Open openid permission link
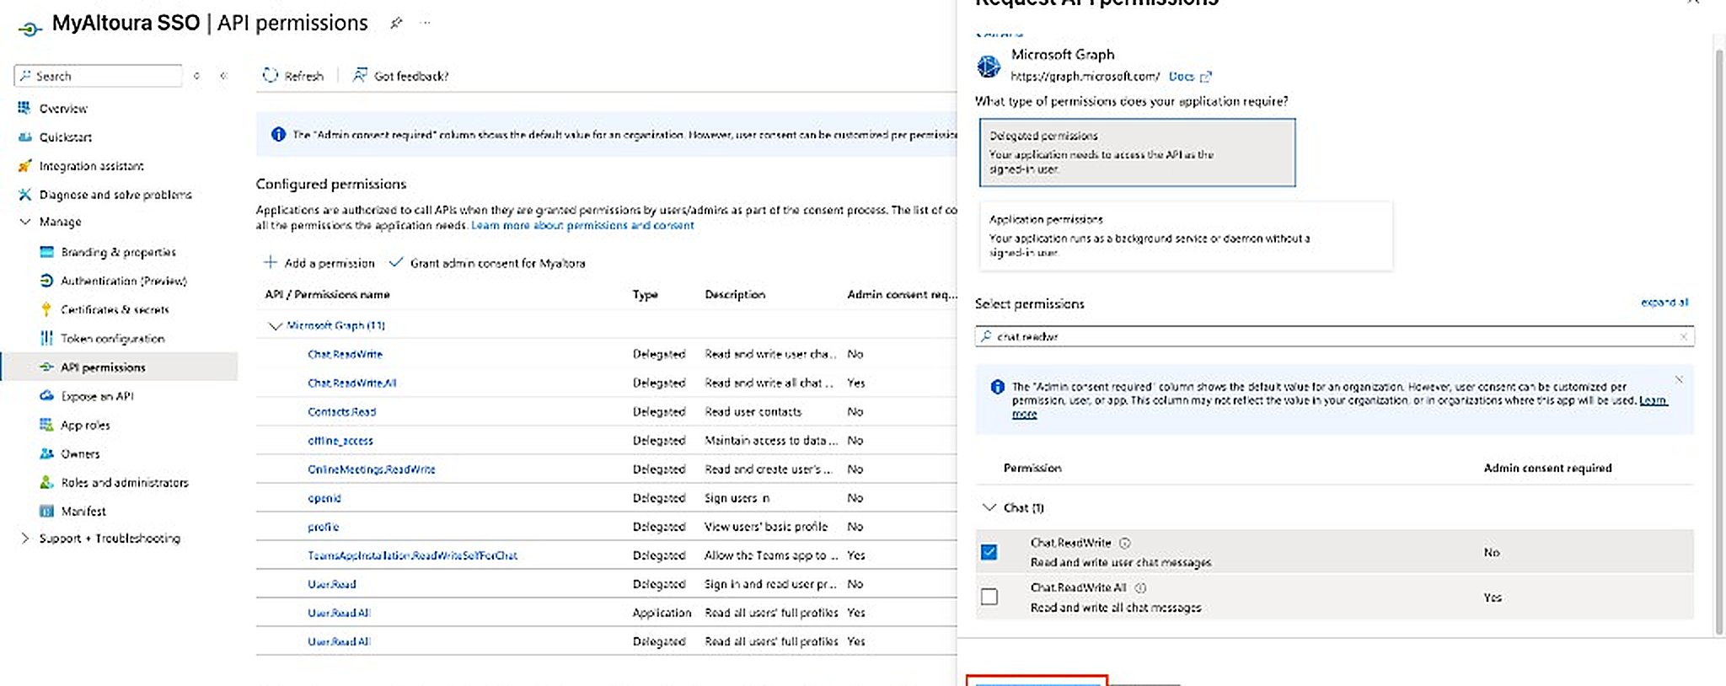This screenshot has height=686, width=1726. tap(324, 498)
